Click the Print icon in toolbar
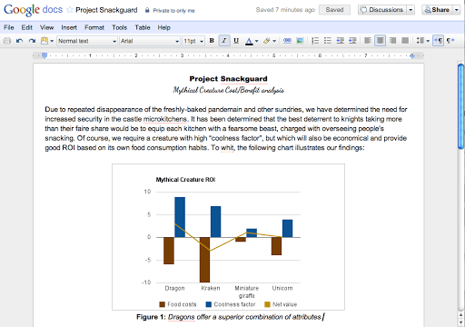The image size is (465, 327). tap(6, 41)
